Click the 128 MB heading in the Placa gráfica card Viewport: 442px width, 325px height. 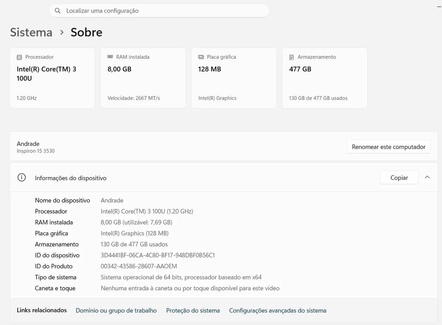tap(210, 69)
